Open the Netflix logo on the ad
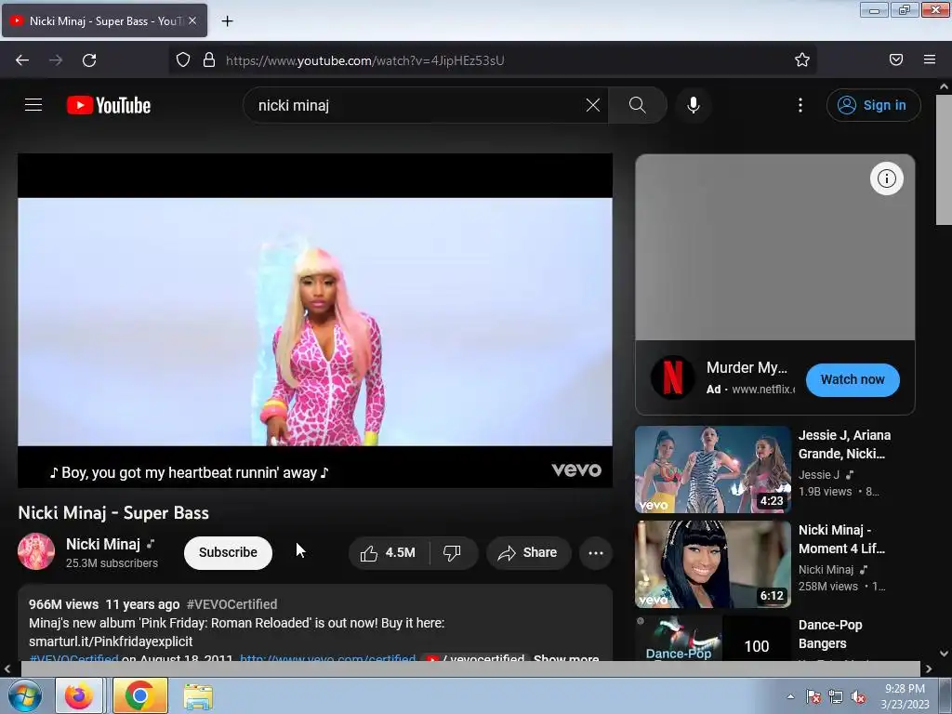The image size is (952, 714). pyautogui.click(x=672, y=377)
